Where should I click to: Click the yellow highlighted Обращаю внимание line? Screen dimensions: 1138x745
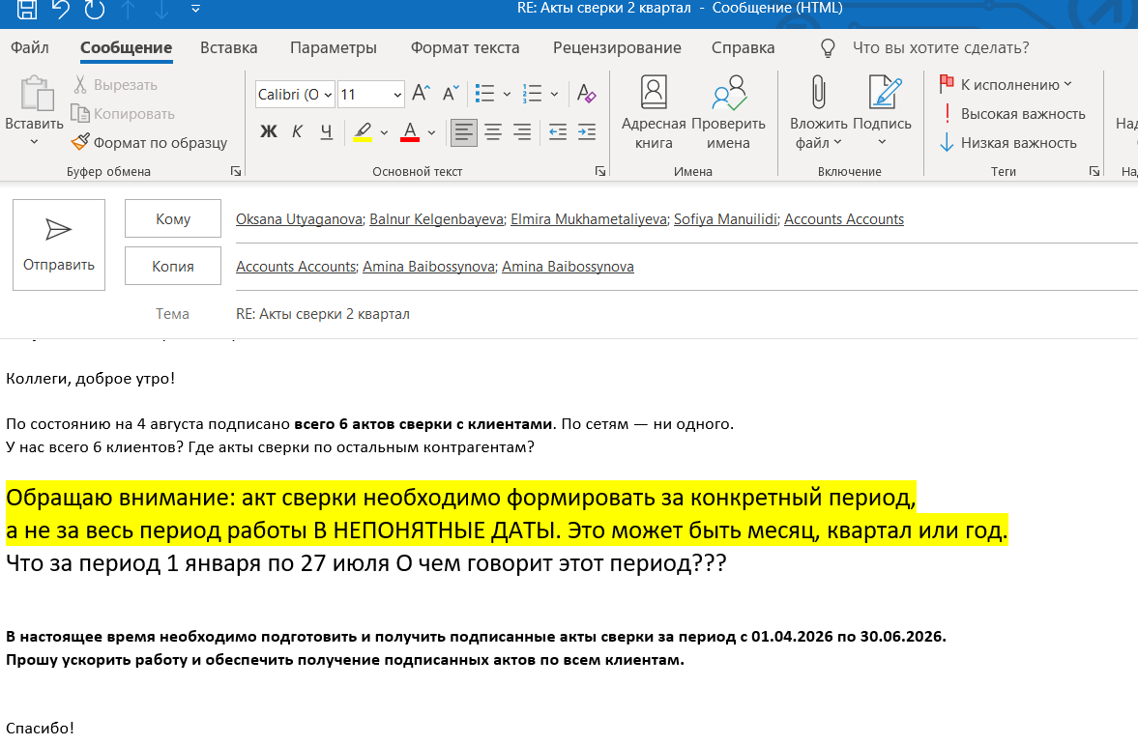(x=461, y=498)
